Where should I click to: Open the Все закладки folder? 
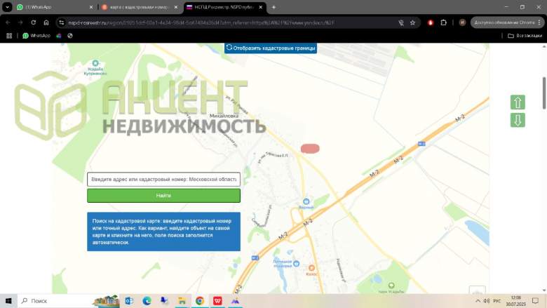pyautogui.click(x=525, y=36)
